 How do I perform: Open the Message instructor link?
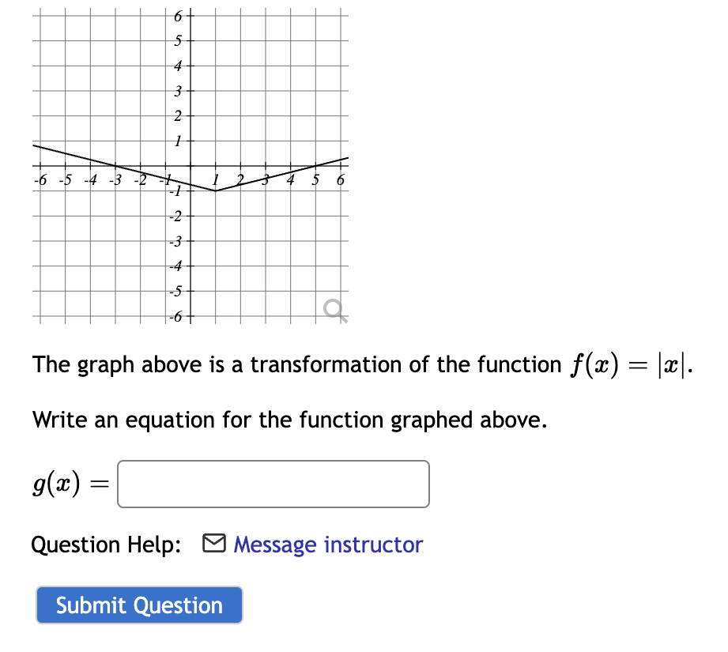(328, 545)
